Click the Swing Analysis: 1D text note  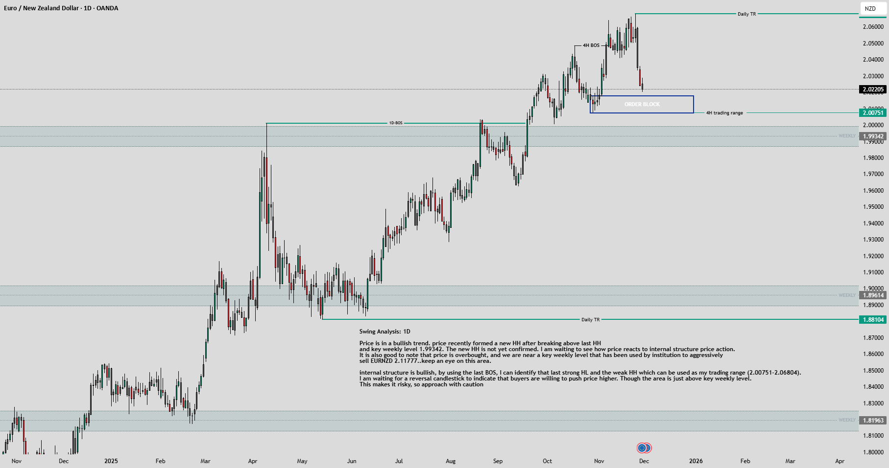pyautogui.click(x=384, y=331)
